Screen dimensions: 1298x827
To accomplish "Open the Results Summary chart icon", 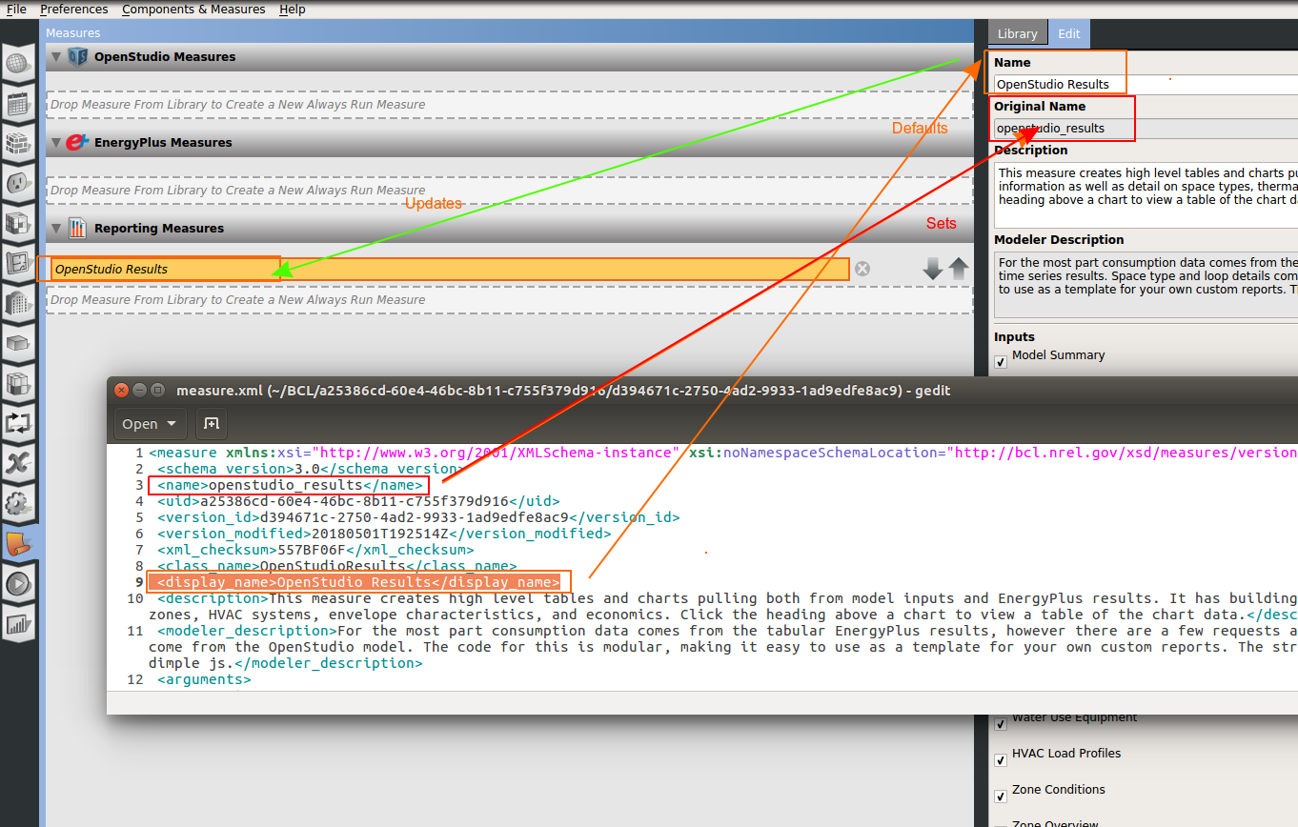I will pyautogui.click(x=17, y=624).
